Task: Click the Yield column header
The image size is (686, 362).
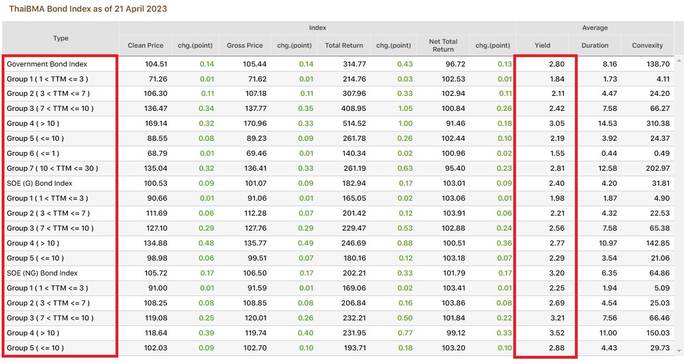Action: 542,45
